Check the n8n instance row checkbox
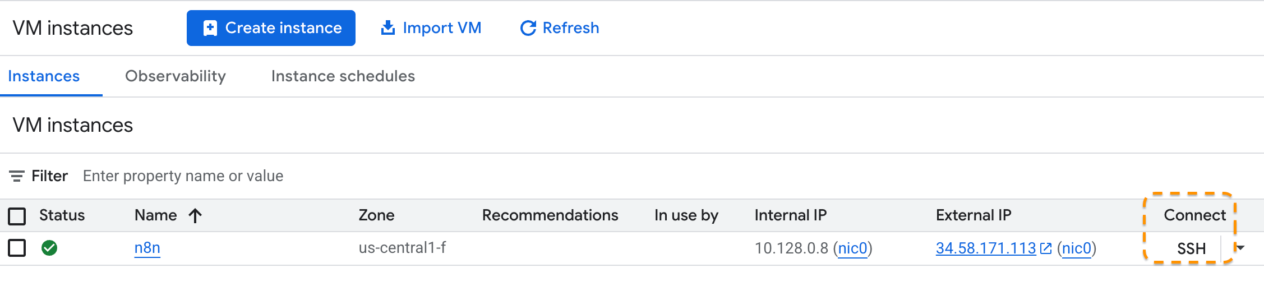 point(17,248)
